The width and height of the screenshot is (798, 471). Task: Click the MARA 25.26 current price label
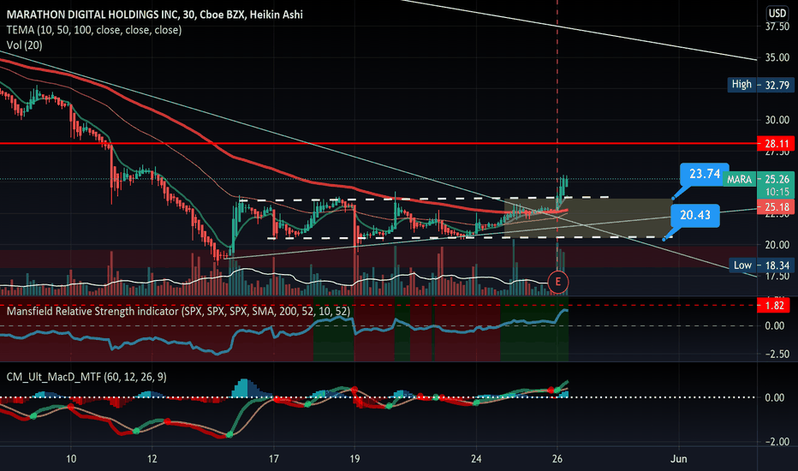tap(759, 179)
